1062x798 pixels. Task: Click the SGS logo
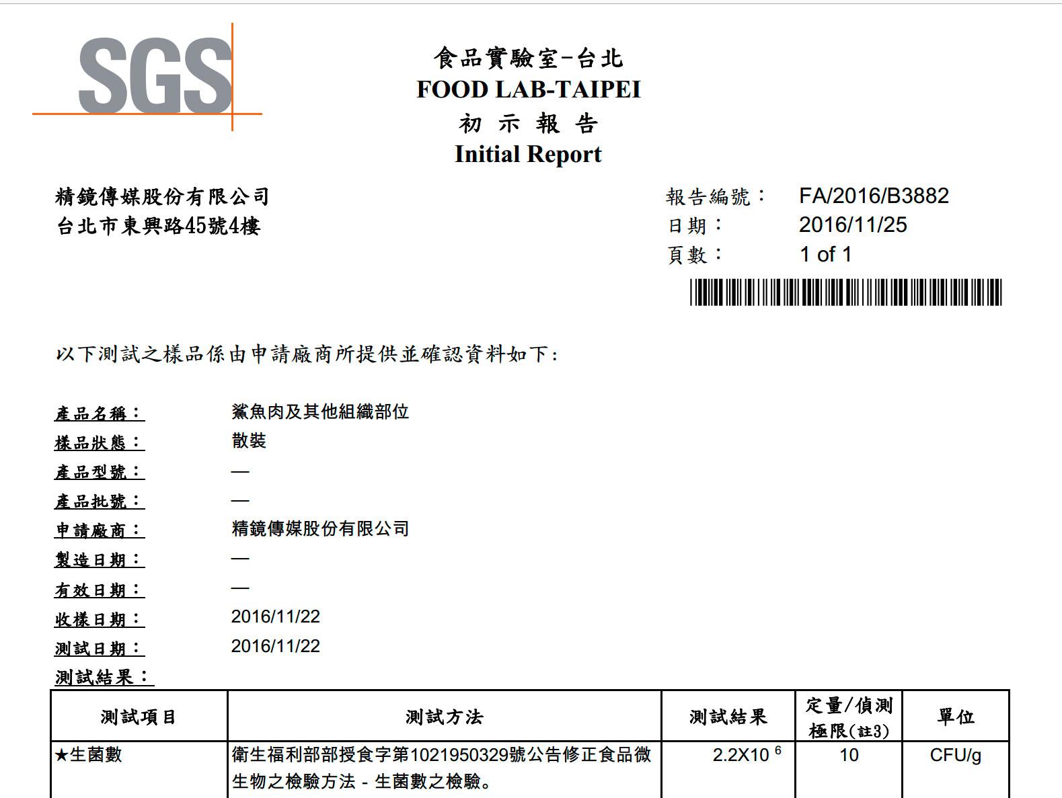(x=147, y=77)
